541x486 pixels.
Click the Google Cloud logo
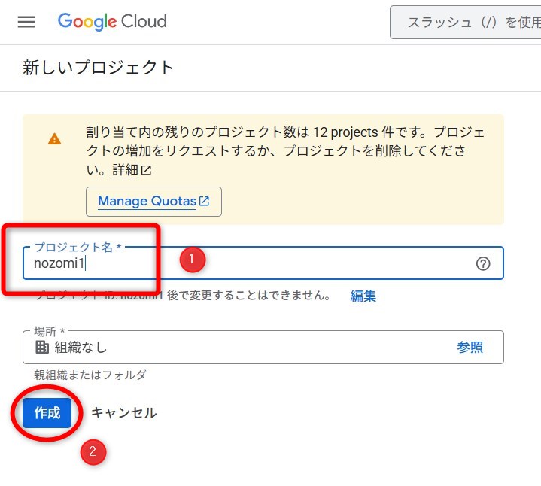tap(112, 22)
